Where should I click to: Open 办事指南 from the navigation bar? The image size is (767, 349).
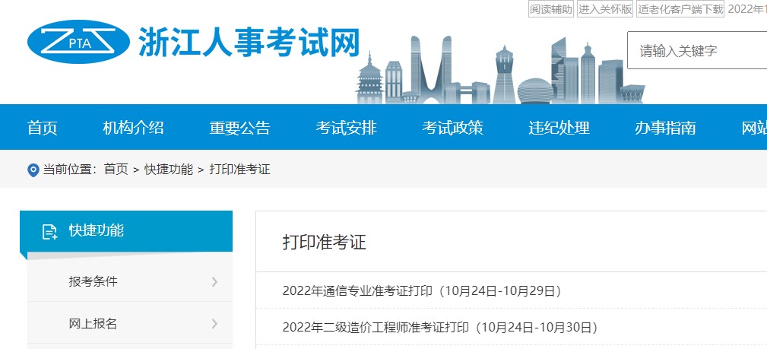click(x=666, y=128)
